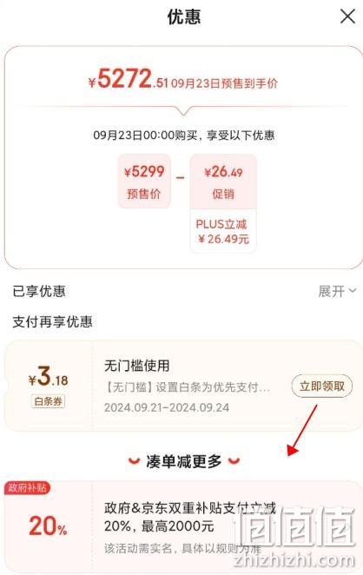Click right chevron beside 凑单减更多
Screen dimensions: 363x575
click(x=234, y=461)
